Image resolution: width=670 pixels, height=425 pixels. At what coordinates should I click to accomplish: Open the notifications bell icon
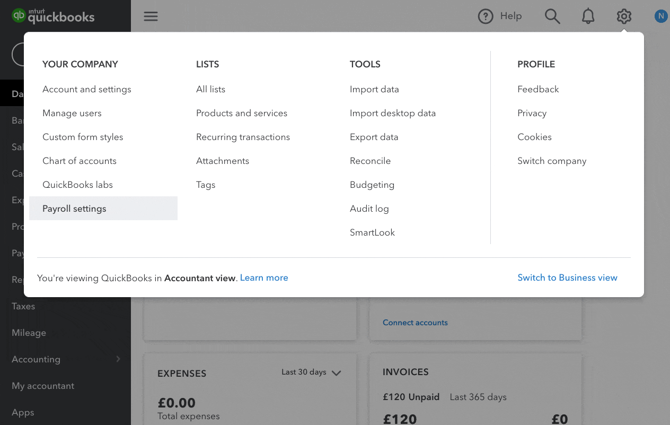pyautogui.click(x=588, y=16)
